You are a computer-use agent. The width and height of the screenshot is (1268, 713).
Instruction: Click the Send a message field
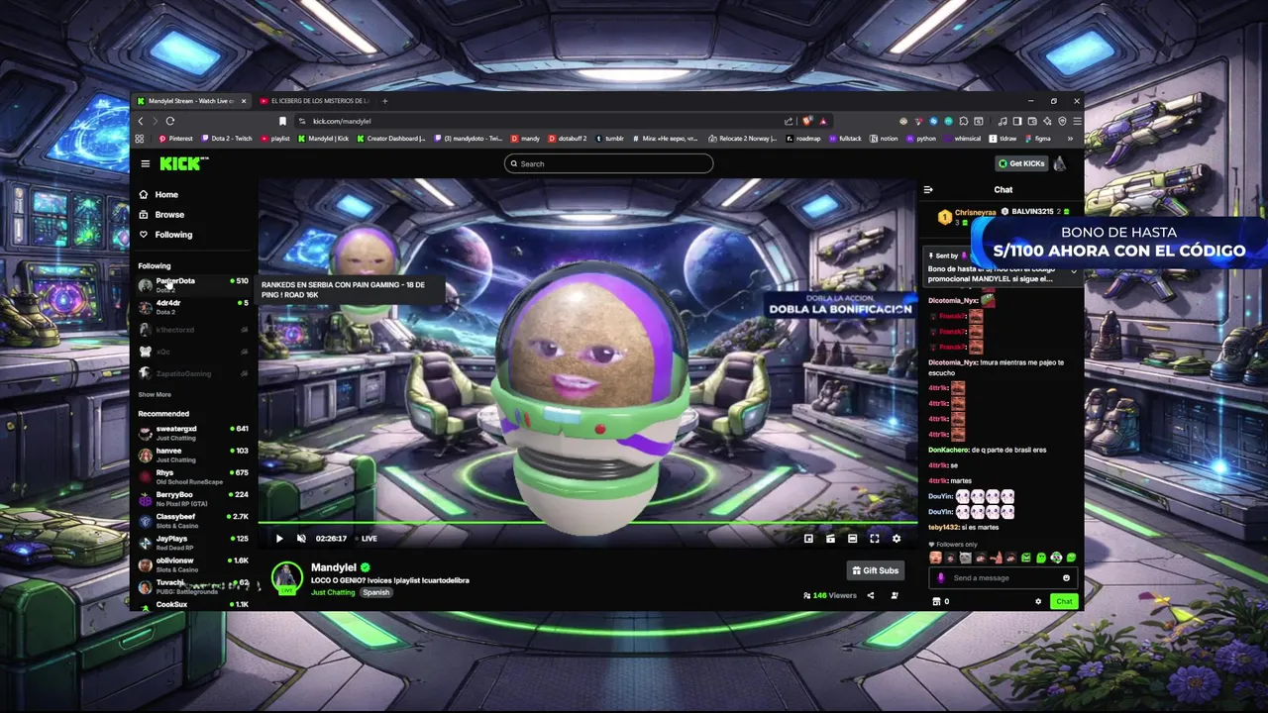click(1003, 578)
